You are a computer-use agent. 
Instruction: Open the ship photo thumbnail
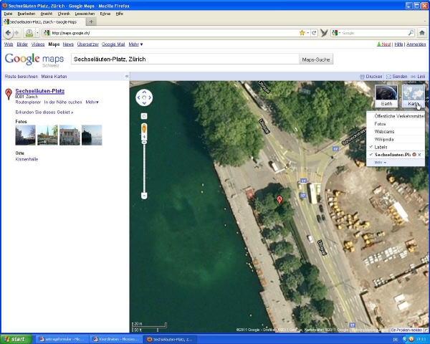(92, 135)
